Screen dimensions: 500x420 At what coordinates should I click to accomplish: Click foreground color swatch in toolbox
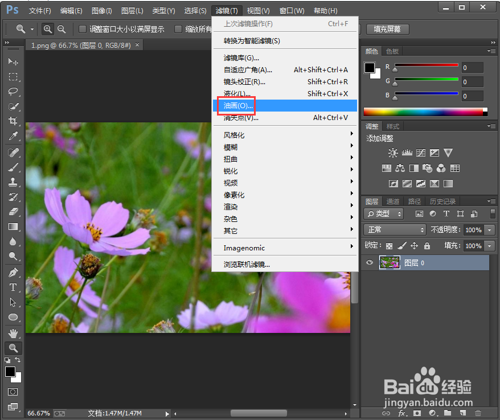[x=10, y=372]
